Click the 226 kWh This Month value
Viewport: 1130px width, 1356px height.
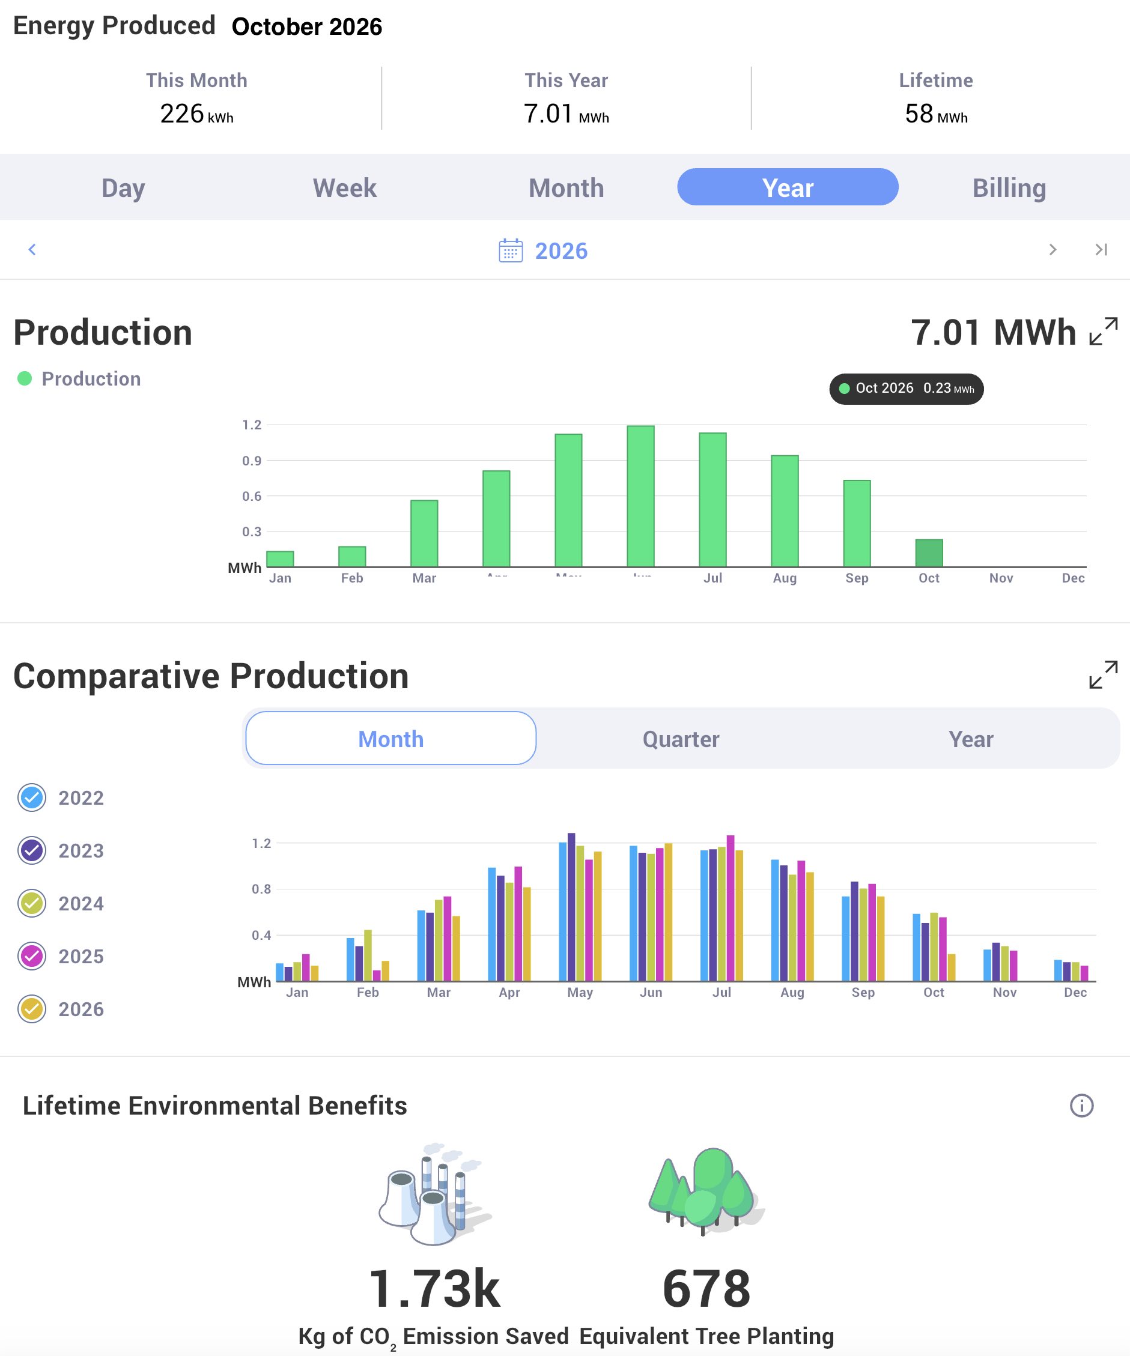[196, 114]
